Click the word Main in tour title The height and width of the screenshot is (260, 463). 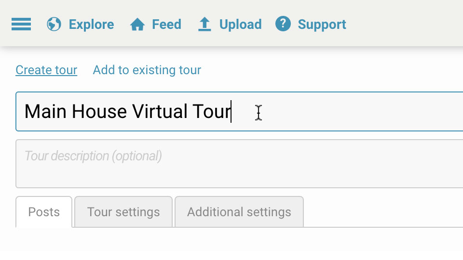coord(45,111)
